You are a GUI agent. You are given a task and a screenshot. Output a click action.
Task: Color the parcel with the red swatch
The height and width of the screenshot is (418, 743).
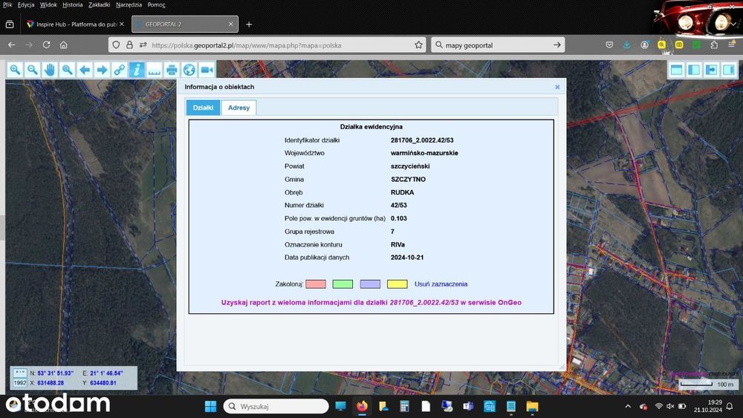pyautogui.click(x=316, y=284)
